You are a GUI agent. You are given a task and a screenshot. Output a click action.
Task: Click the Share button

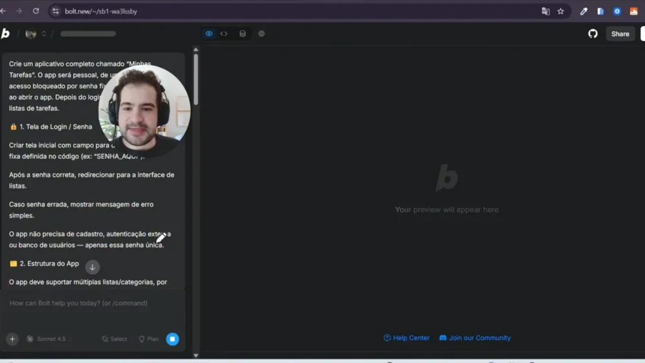click(620, 33)
